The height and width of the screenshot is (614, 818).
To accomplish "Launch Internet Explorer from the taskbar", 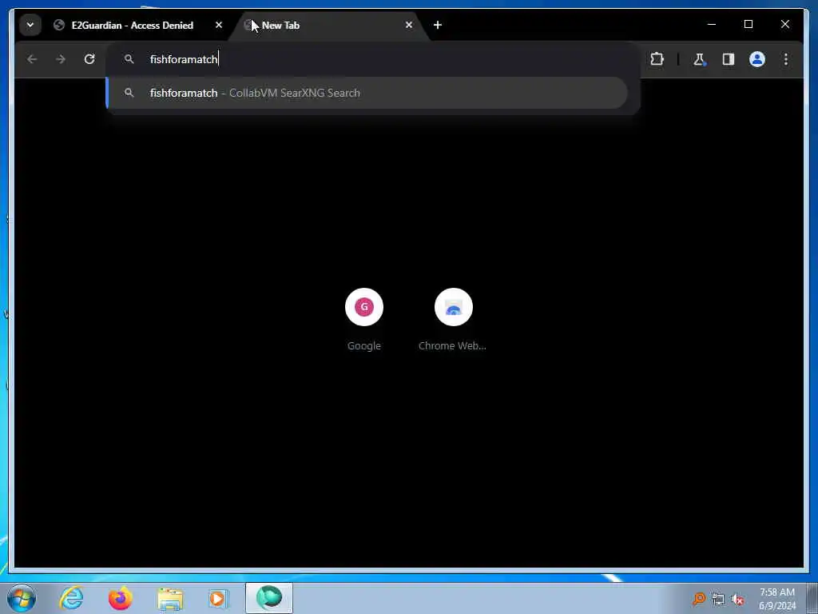I will click(x=71, y=598).
